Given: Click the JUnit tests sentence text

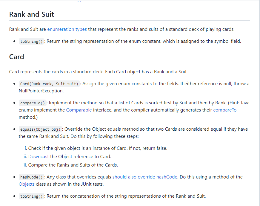Looking at the screenshot, I should (x=70, y=184).
